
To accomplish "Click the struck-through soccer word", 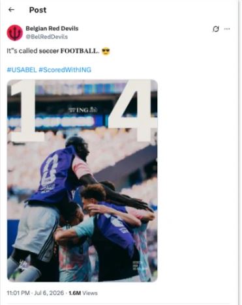I will point(49,51).
